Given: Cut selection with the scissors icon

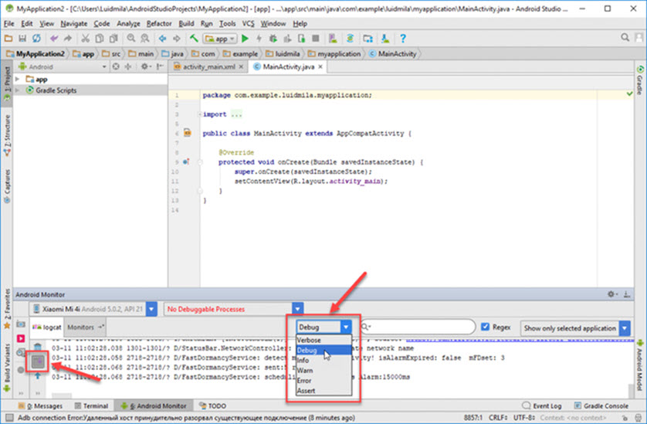Looking at the screenshot, I should pos(86,39).
